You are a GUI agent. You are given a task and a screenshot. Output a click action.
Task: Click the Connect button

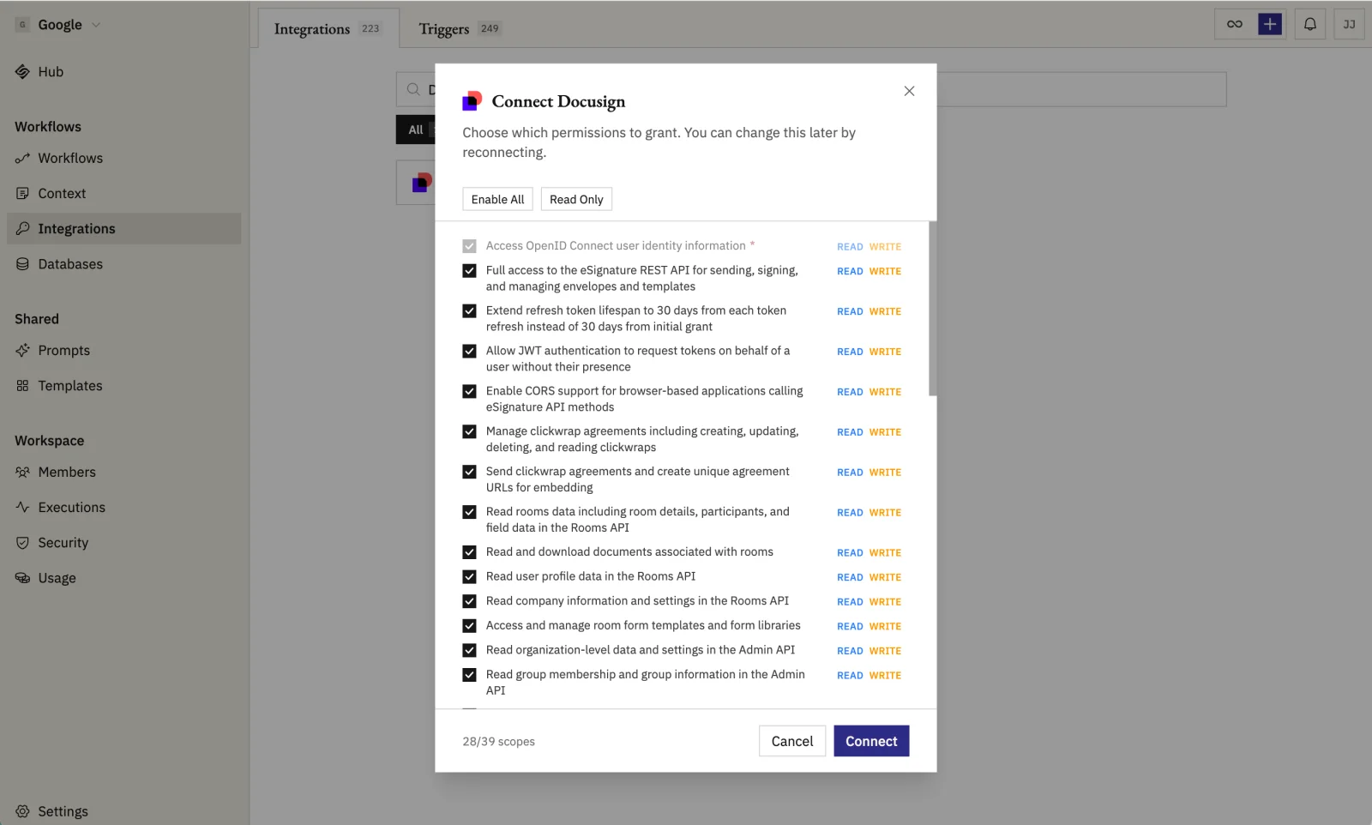[x=871, y=742]
